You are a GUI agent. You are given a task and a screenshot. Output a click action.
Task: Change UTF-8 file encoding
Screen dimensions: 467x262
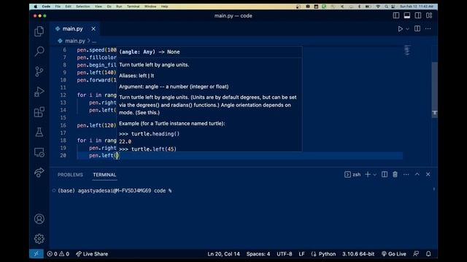[284, 254]
